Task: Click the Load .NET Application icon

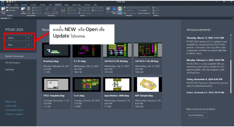Action: pos(55,10)
